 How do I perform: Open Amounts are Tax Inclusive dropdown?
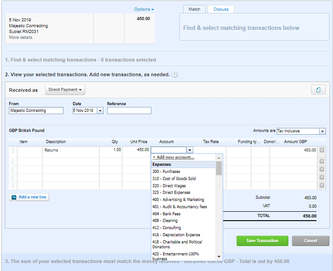point(322,131)
